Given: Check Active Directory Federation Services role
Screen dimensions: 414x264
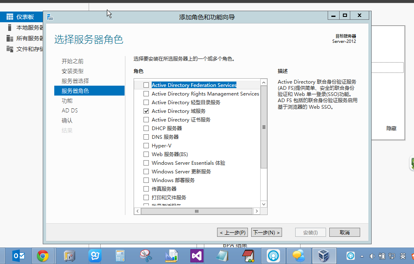Looking at the screenshot, I should (146, 85).
